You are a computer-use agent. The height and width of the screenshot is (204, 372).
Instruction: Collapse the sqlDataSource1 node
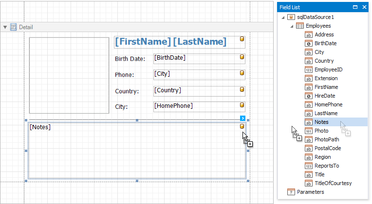coord(283,17)
